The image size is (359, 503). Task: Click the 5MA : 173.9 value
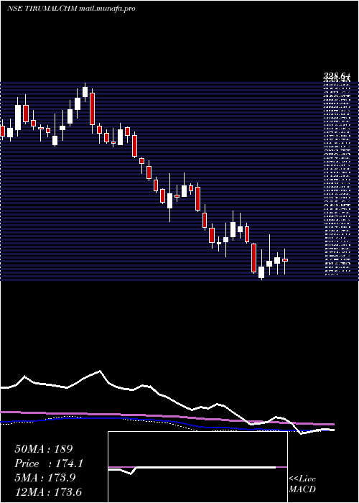(45, 478)
